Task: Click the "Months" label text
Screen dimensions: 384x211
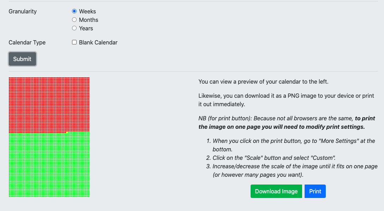Action: 88,20
